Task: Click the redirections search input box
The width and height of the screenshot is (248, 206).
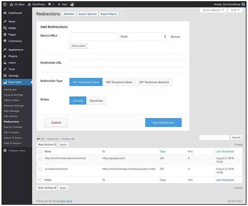Action: tap(214, 137)
